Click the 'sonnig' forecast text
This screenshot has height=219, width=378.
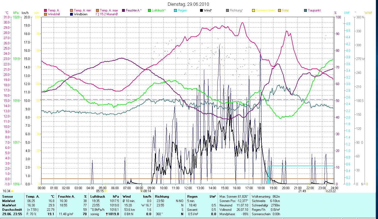tap(95, 214)
